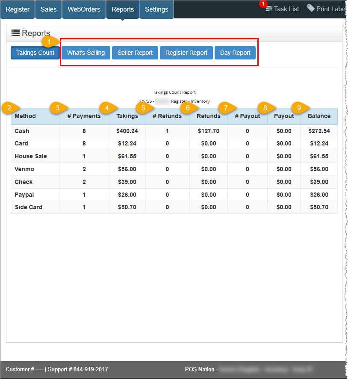
Task: Click the Reports list icon in header
Action: pyautogui.click(x=15, y=33)
